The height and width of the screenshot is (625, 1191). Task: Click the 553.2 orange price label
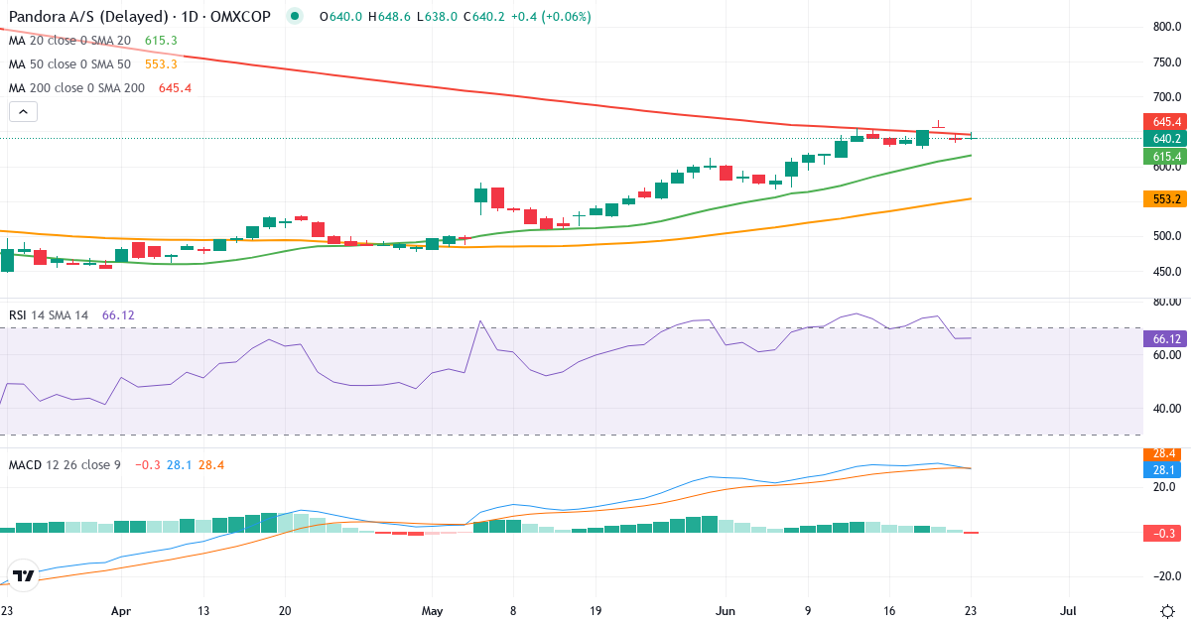point(1165,199)
